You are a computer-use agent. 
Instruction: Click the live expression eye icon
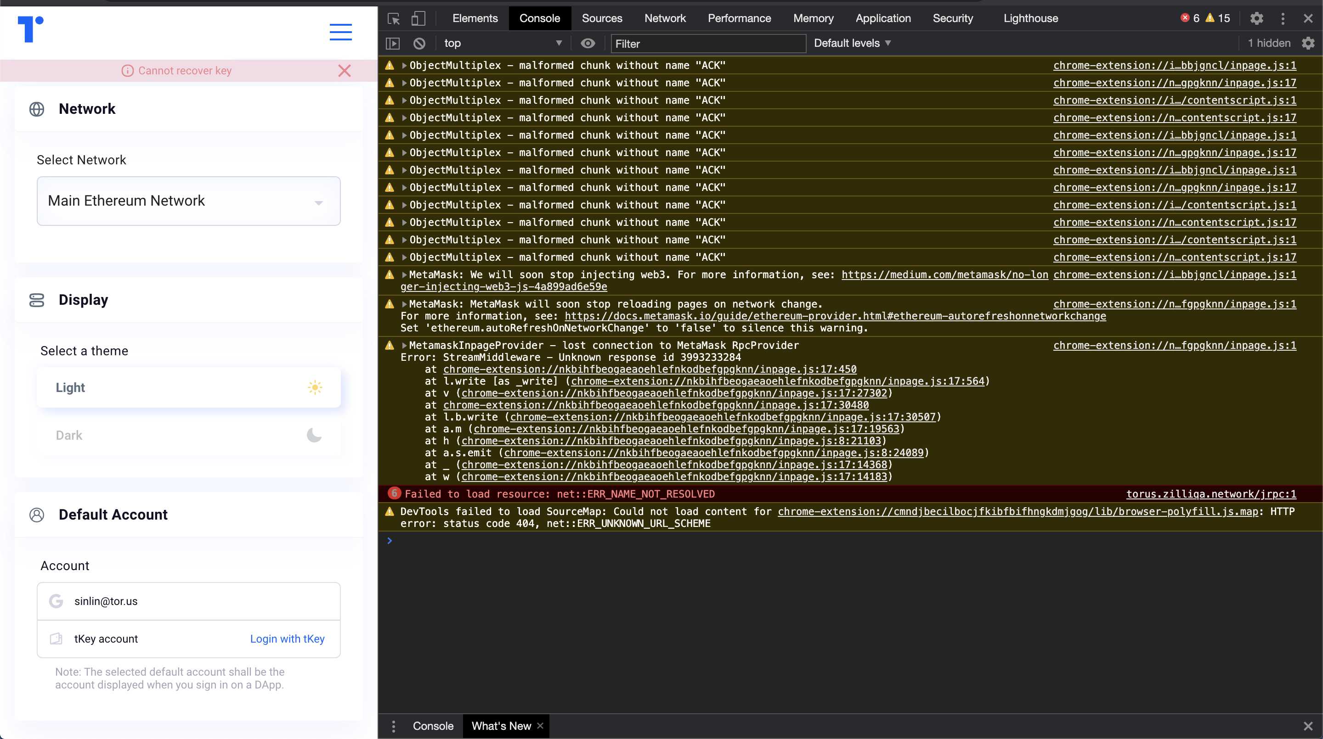tap(588, 44)
